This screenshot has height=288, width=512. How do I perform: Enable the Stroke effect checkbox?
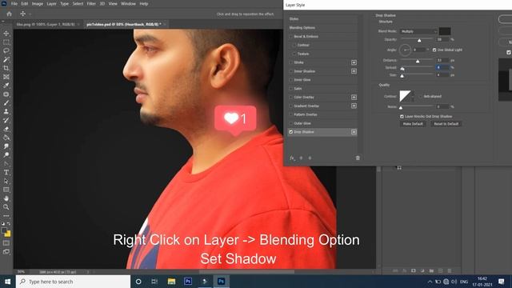click(290, 62)
